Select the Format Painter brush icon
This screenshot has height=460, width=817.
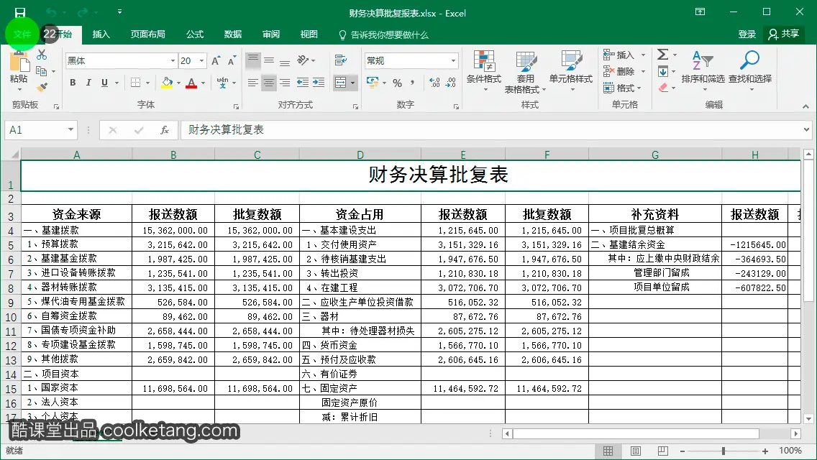pos(42,87)
